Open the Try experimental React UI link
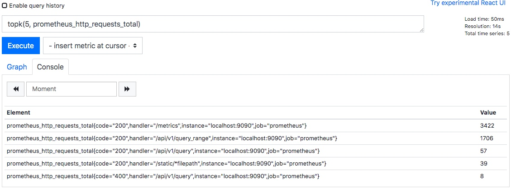511x189 pixels. pos(468,3)
